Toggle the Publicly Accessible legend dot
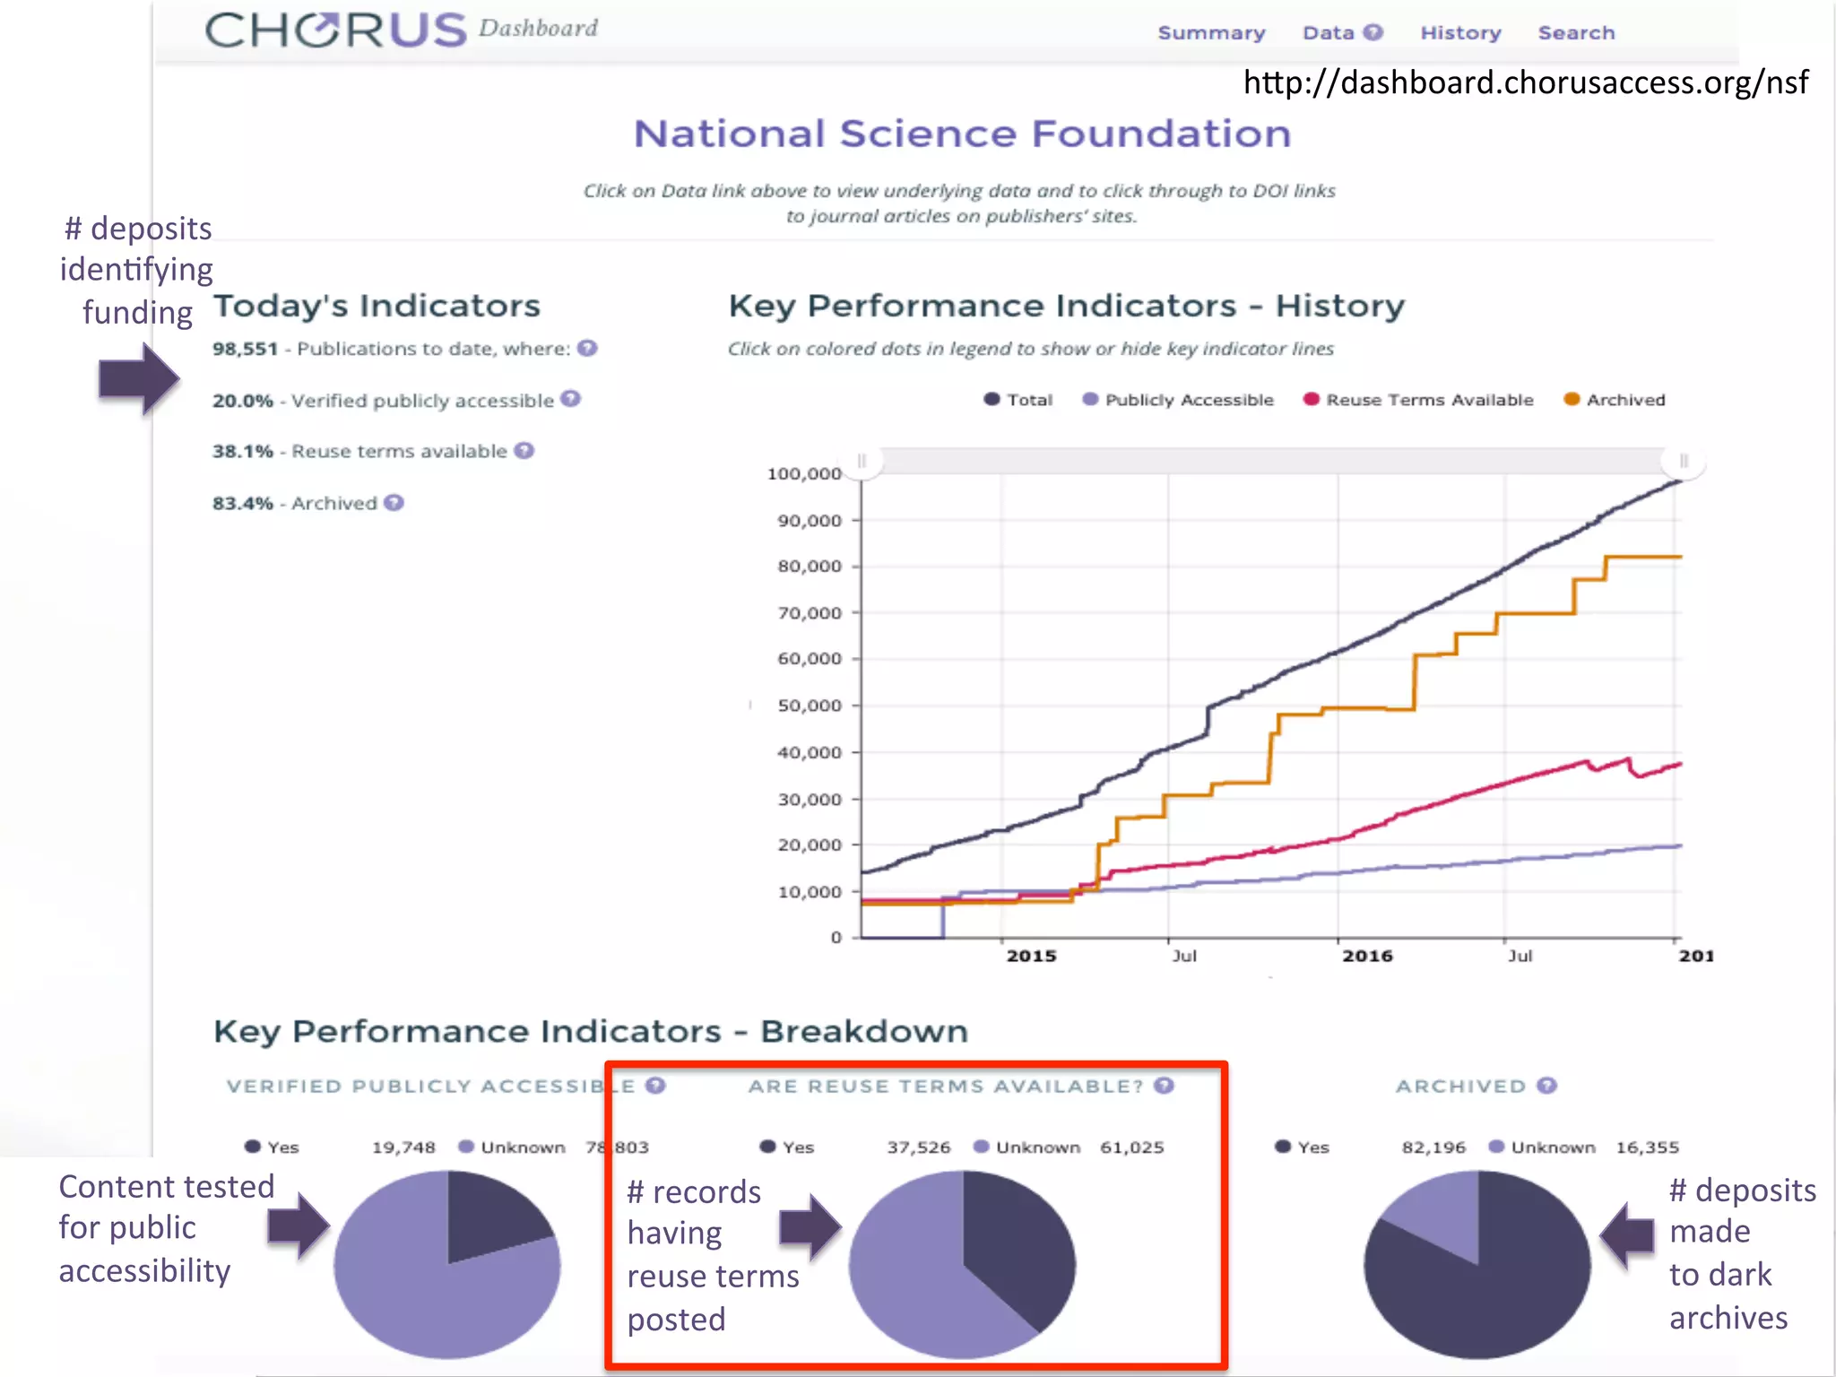The height and width of the screenshot is (1377, 1836). pyautogui.click(x=1090, y=399)
